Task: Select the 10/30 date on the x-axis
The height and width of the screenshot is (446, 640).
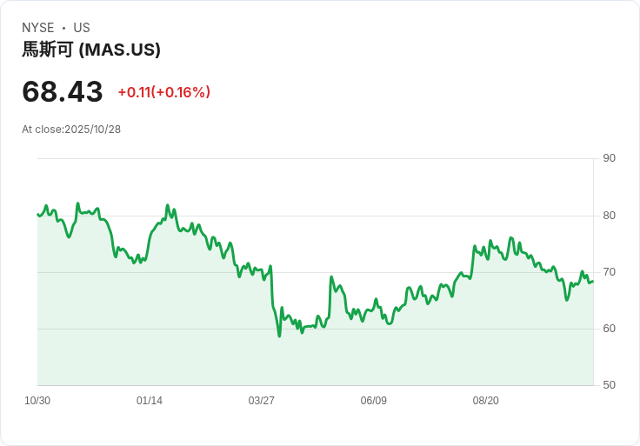Action: [x=37, y=401]
